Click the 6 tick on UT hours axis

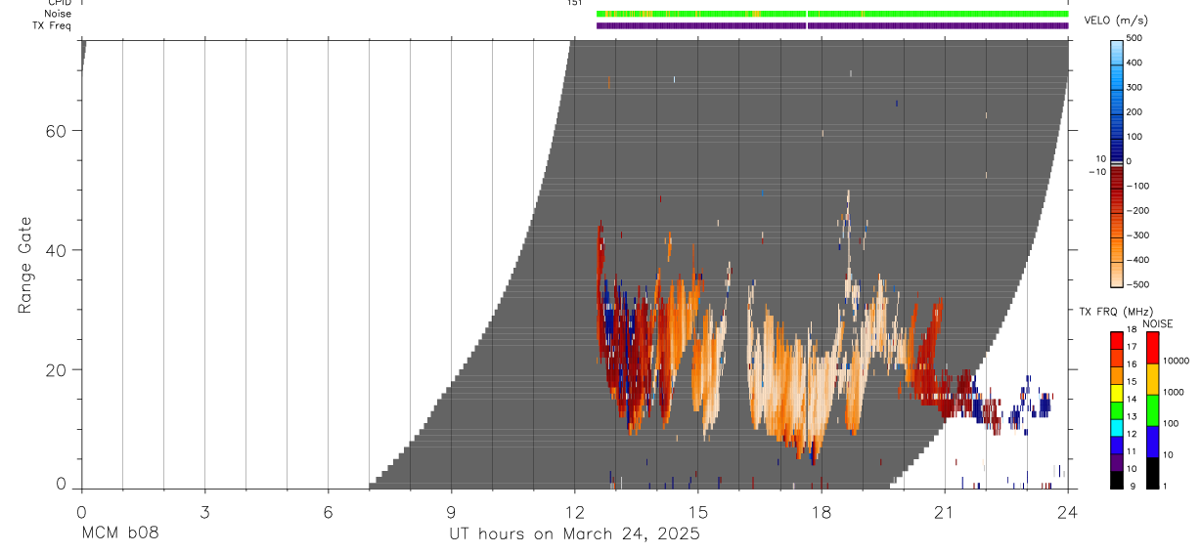coord(328,511)
